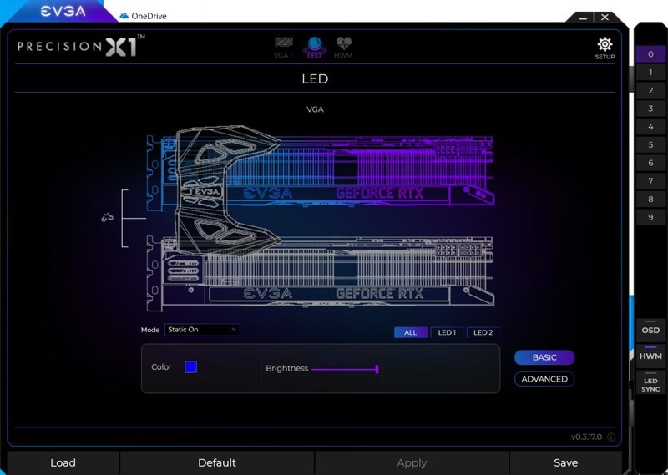668x475 pixels.
Task: Click the EVGA logo at top left
Action: click(x=63, y=12)
